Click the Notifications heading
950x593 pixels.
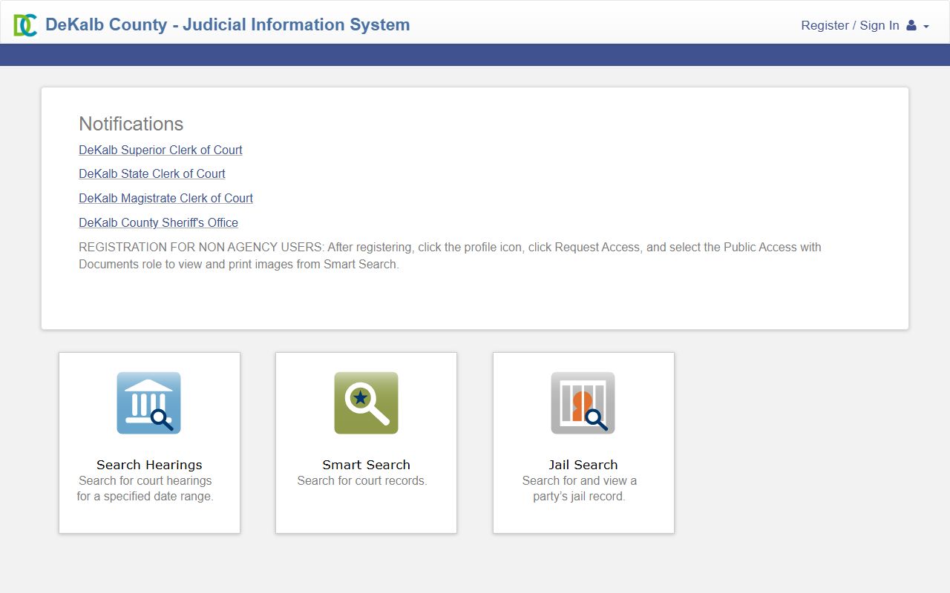(x=131, y=124)
